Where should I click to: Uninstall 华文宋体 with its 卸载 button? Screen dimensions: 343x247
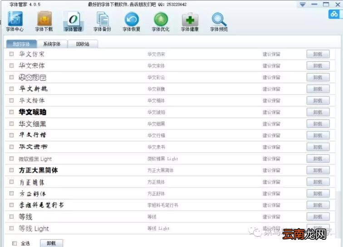[x=318, y=66]
